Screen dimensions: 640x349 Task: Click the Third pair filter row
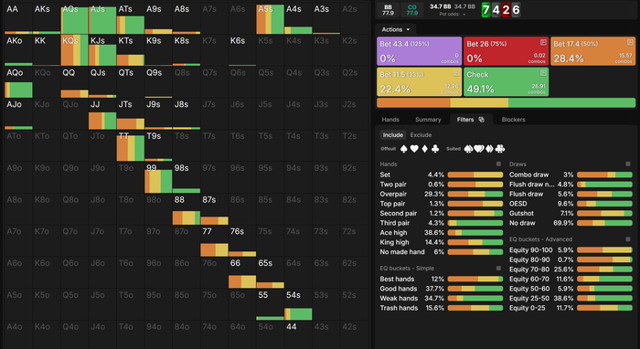pos(442,223)
